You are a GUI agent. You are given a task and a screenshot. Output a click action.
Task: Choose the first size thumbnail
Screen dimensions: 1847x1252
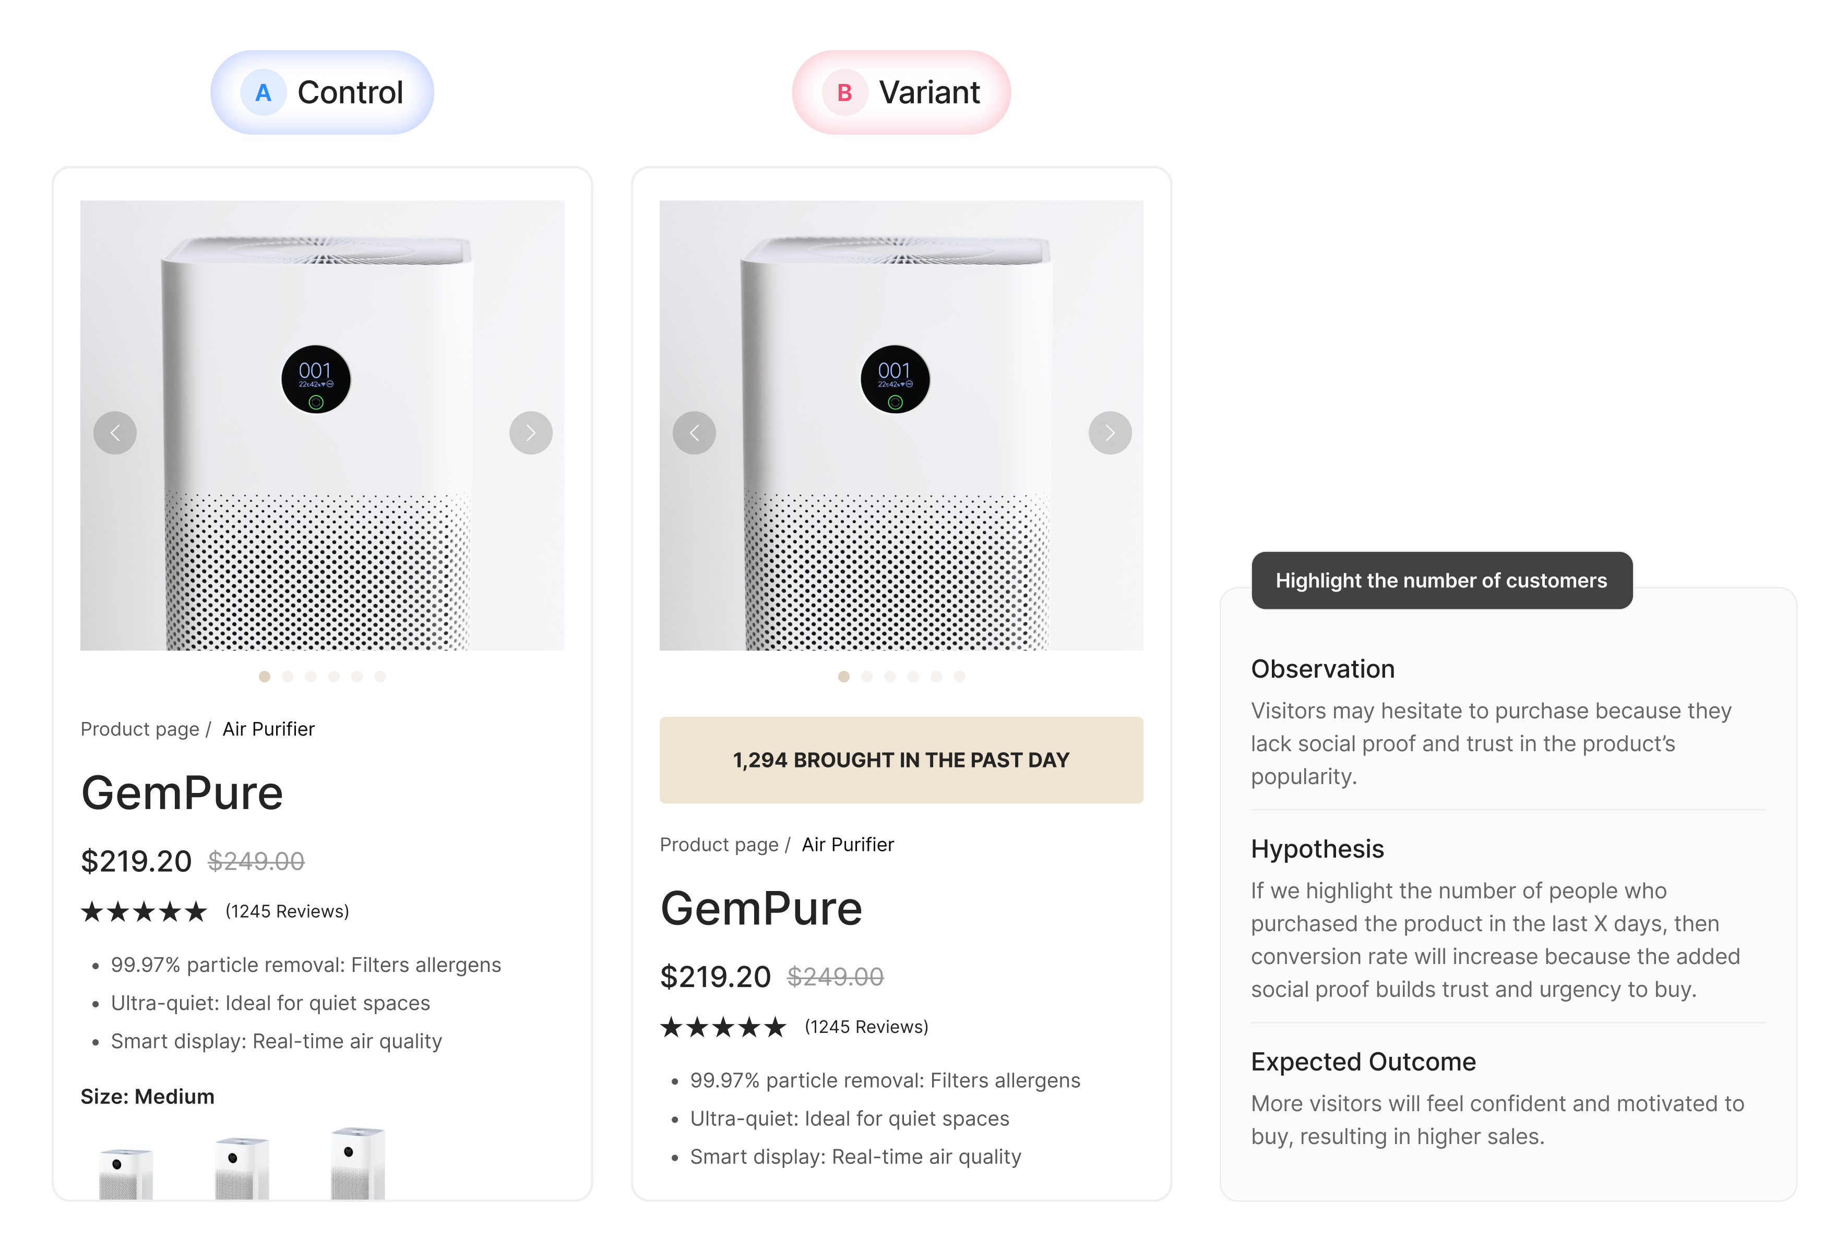point(126,1172)
